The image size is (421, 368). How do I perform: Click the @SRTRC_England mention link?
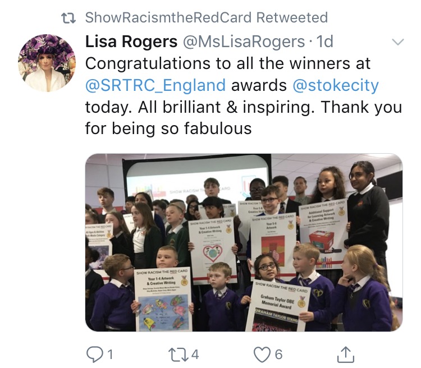pyautogui.click(x=155, y=85)
